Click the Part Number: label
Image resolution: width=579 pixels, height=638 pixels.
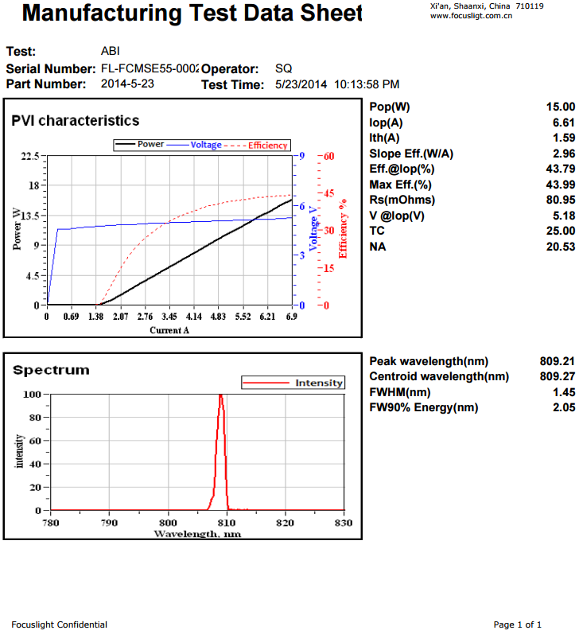pos(46,84)
